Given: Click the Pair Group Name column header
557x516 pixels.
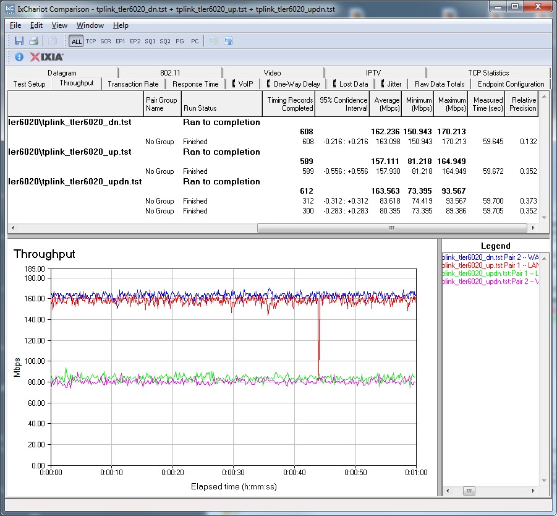Looking at the screenshot, I should [163, 104].
